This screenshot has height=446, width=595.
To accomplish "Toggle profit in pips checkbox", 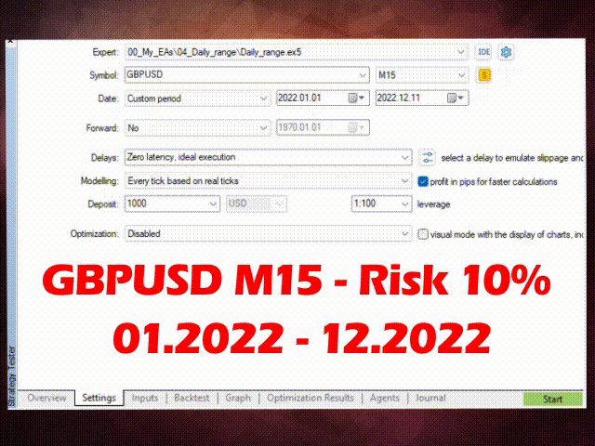I will (x=423, y=182).
